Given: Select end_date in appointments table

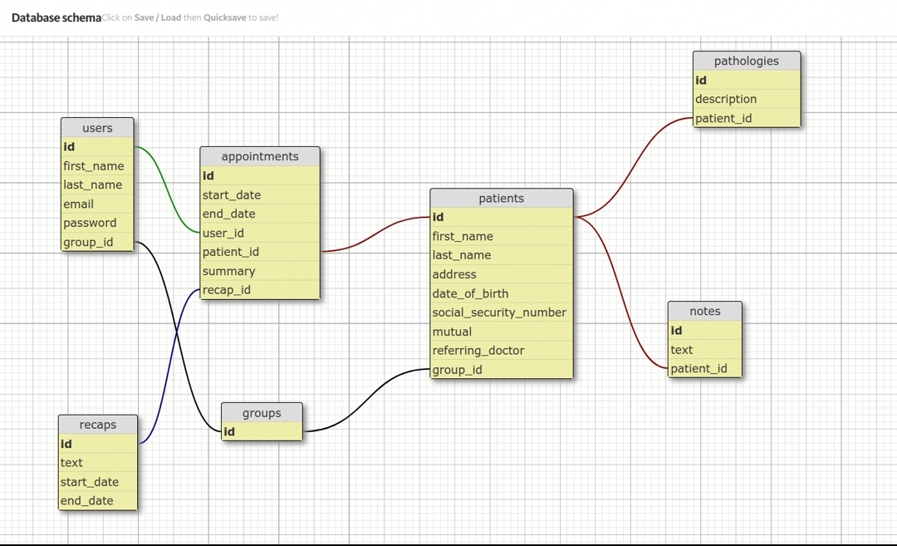Looking at the screenshot, I should pos(260,214).
